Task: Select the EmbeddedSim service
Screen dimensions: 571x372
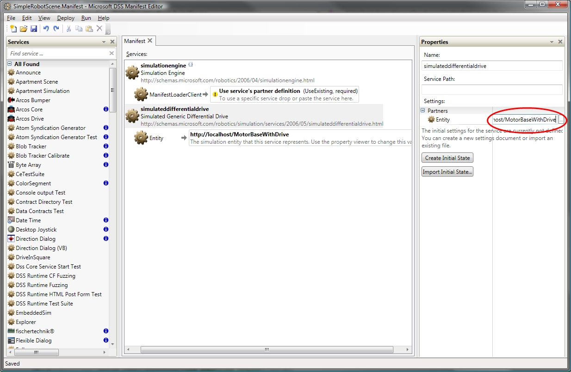Action: click(x=33, y=313)
